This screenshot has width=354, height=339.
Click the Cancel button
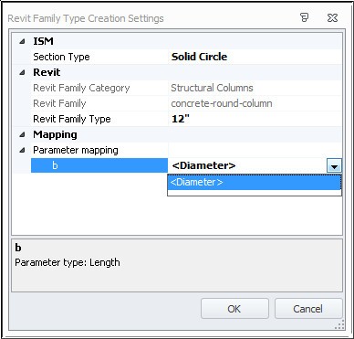pyautogui.click(x=308, y=309)
